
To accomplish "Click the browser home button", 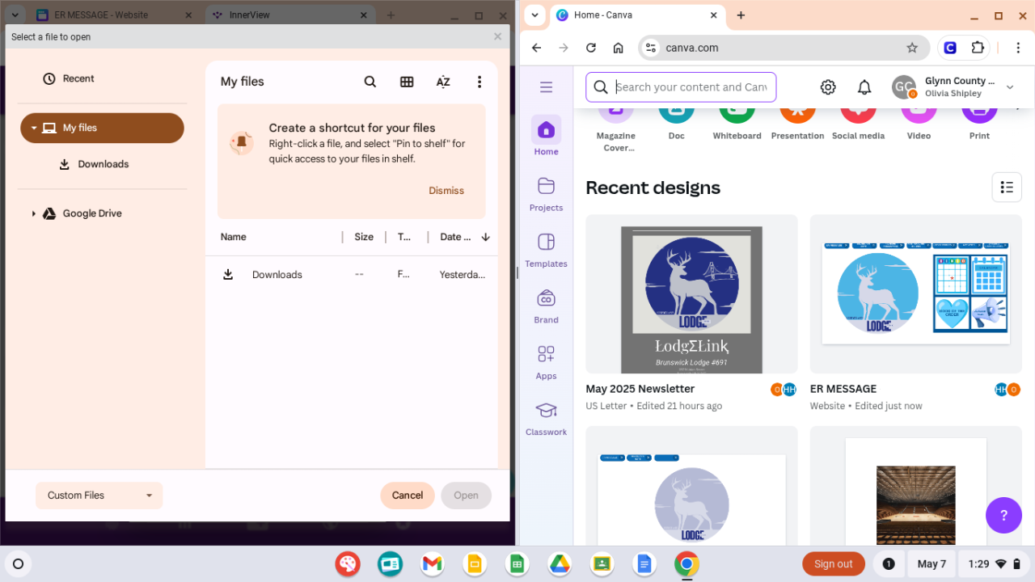I will (x=619, y=48).
